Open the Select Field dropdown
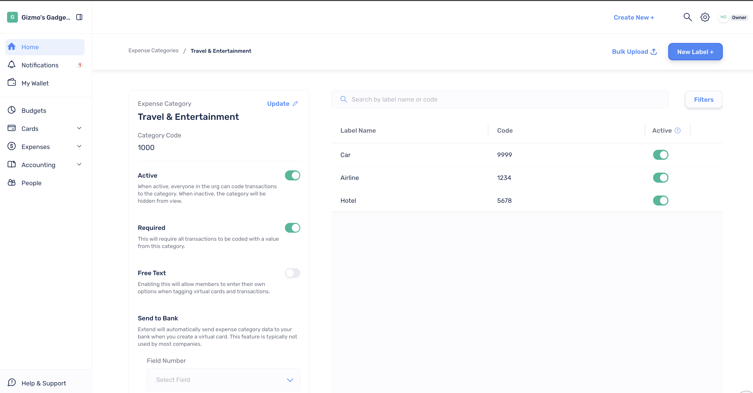This screenshot has width=753, height=393. click(223, 380)
